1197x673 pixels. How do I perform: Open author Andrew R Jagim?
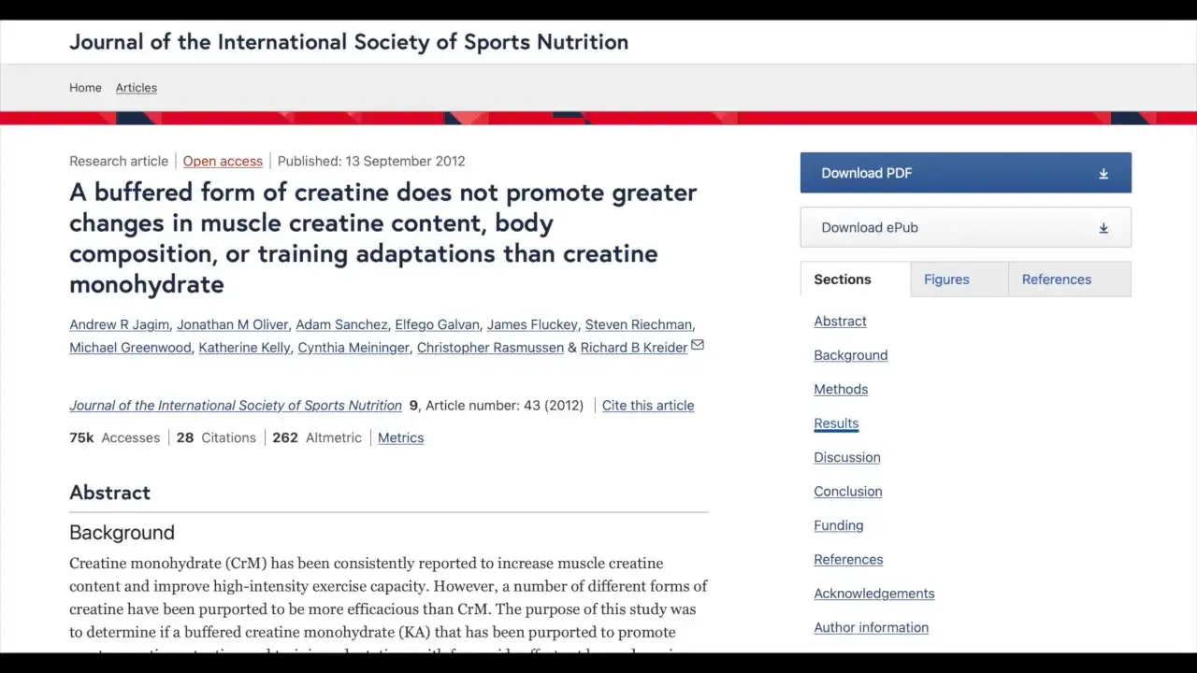click(119, 324)
